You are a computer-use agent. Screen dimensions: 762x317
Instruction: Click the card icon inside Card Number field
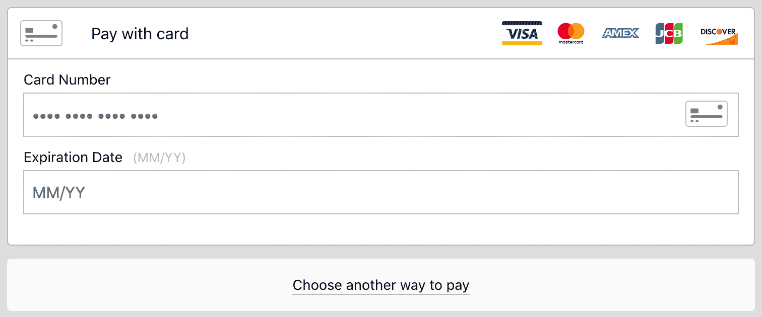pos(707,114)
